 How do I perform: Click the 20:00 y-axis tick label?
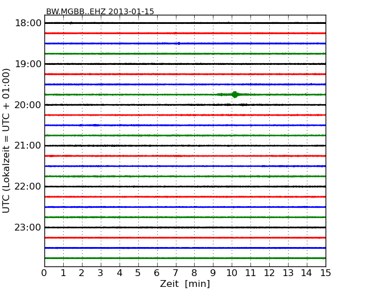pos(28,105)
